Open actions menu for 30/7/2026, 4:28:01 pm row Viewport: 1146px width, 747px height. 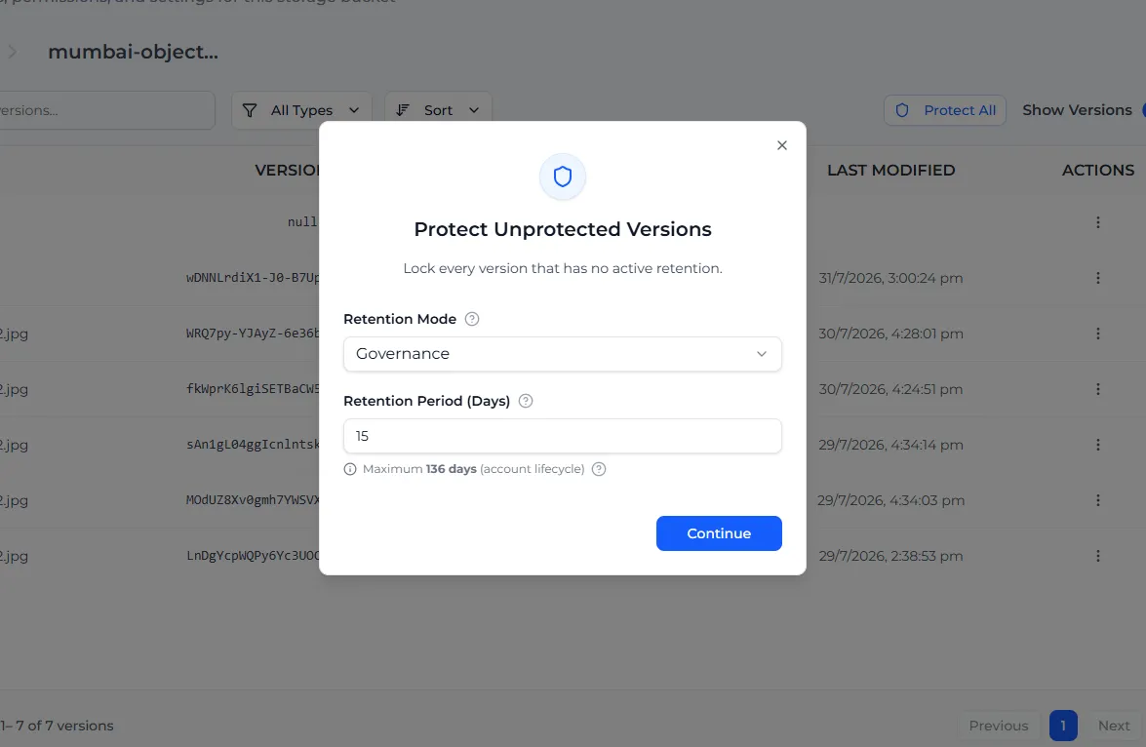[x=1098, y=334]
